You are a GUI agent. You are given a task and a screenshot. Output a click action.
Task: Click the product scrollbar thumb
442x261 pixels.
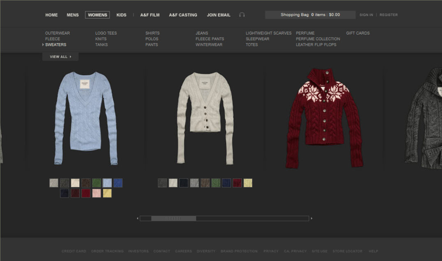pyautogui.click(x=174, y=218)
